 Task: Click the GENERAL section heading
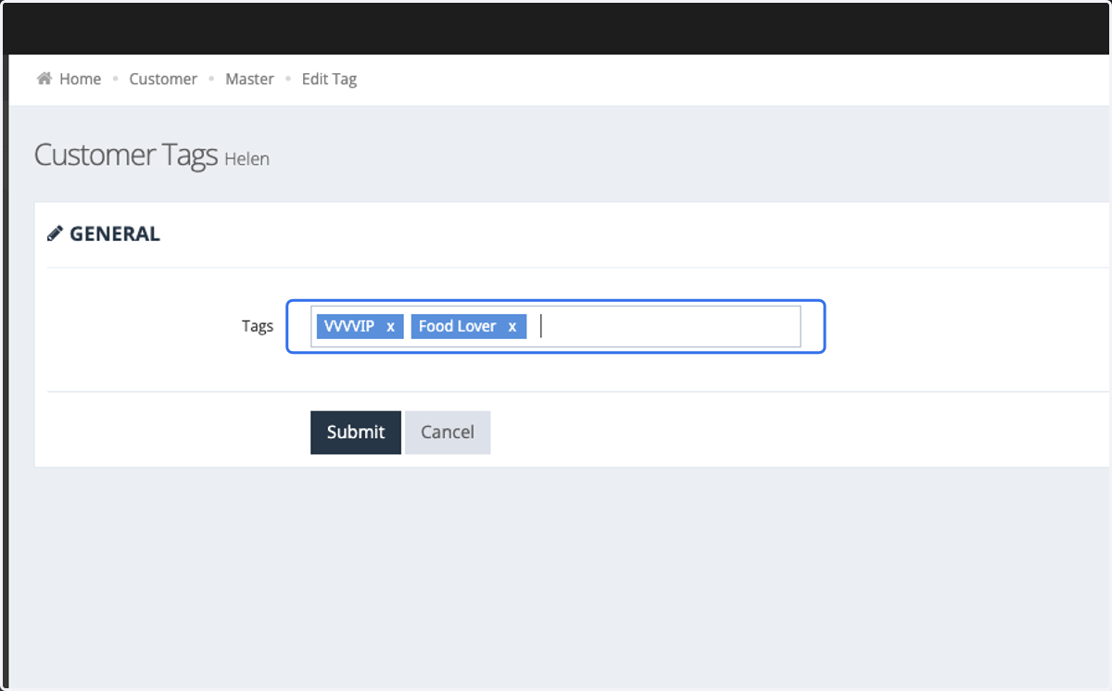(115, 234)
